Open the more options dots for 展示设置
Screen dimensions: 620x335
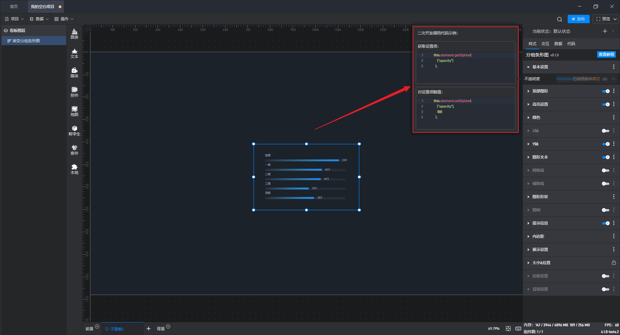(x=614, y=249)
